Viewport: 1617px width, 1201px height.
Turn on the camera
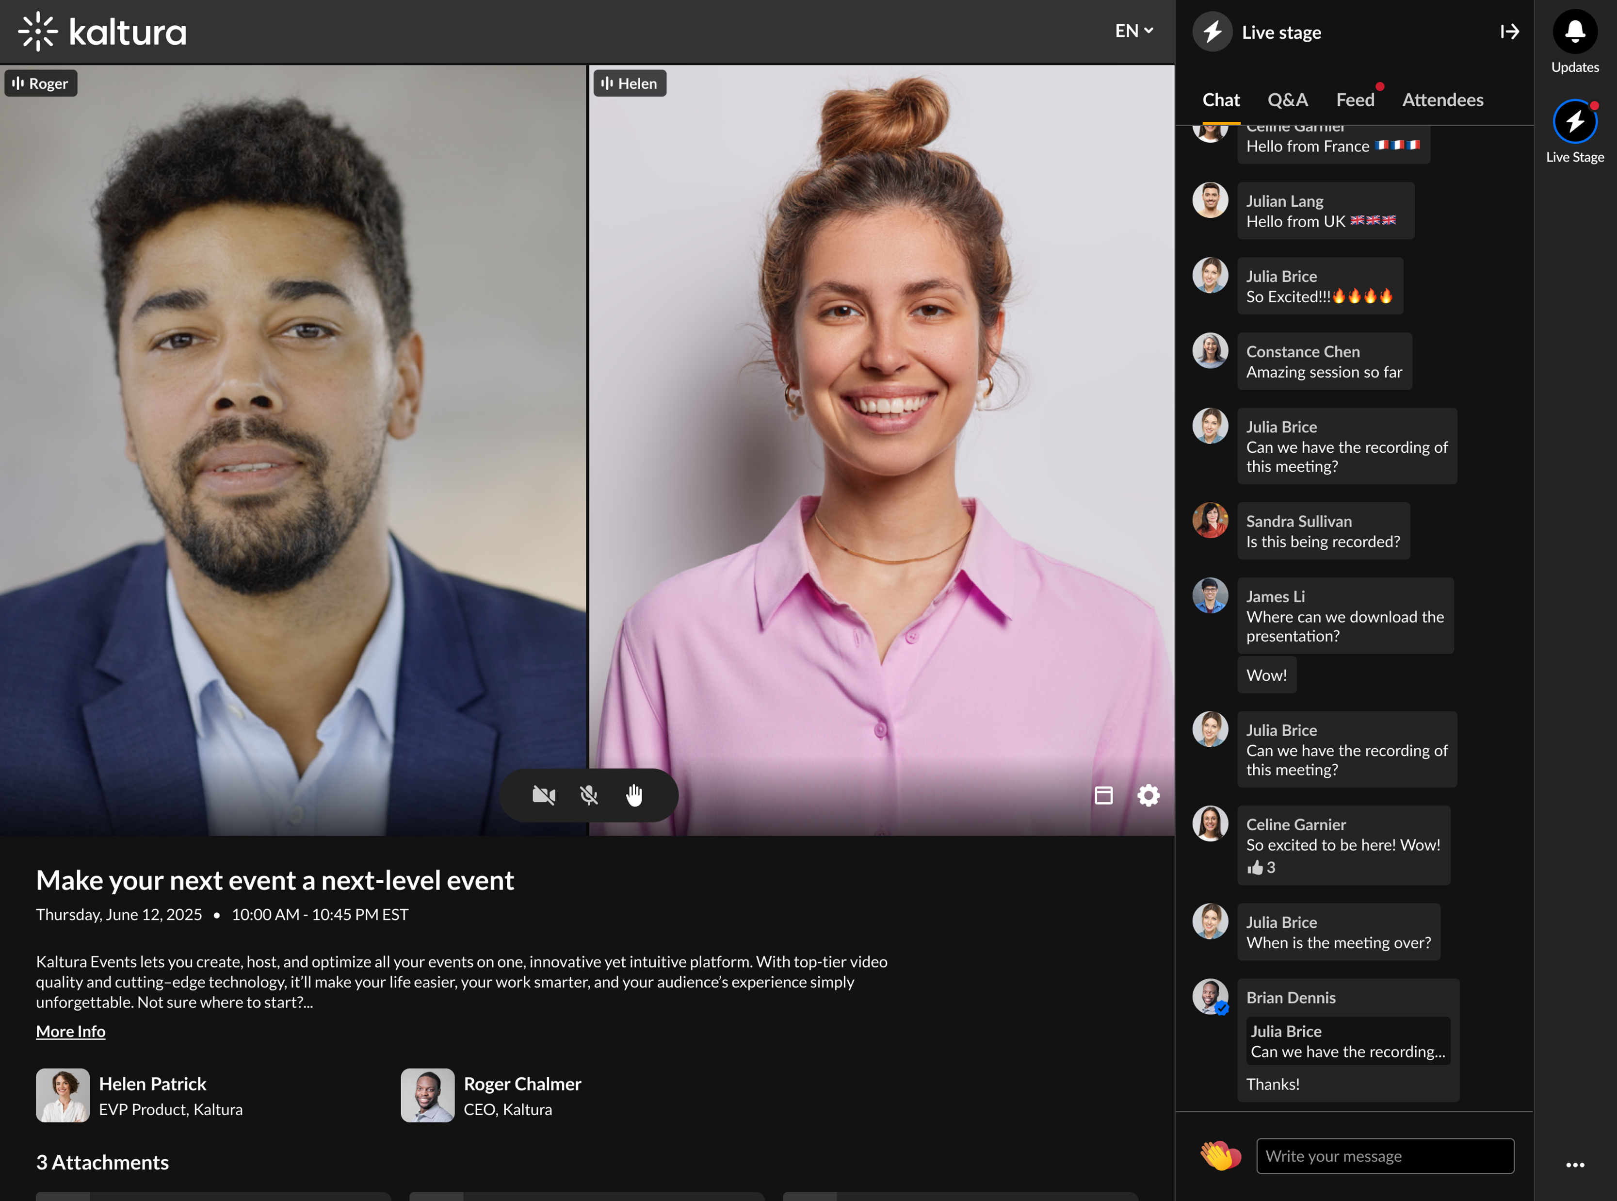coord(543,795)
